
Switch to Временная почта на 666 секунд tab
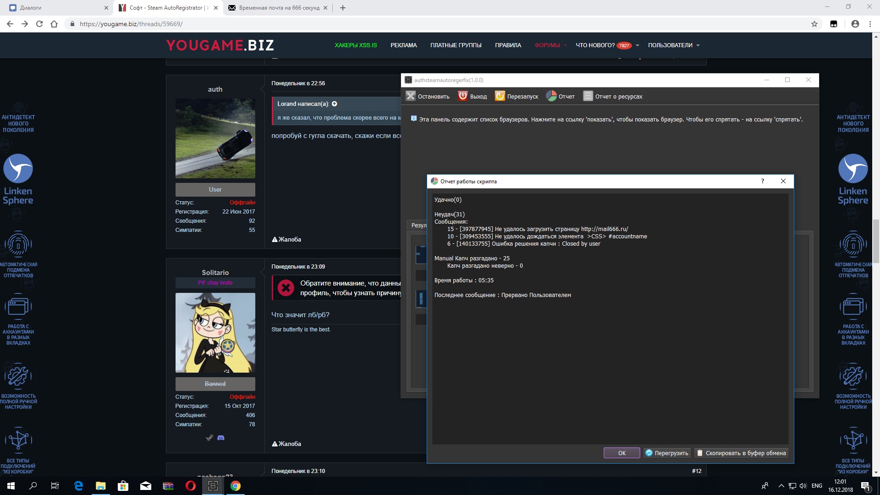(x=278, y=8)
